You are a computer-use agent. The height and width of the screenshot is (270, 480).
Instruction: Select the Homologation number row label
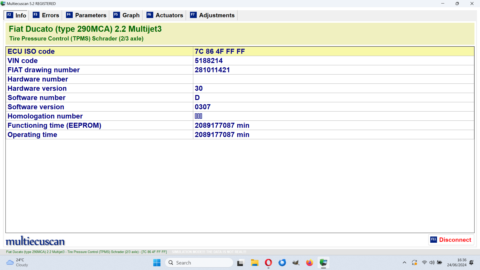point(45,116)
